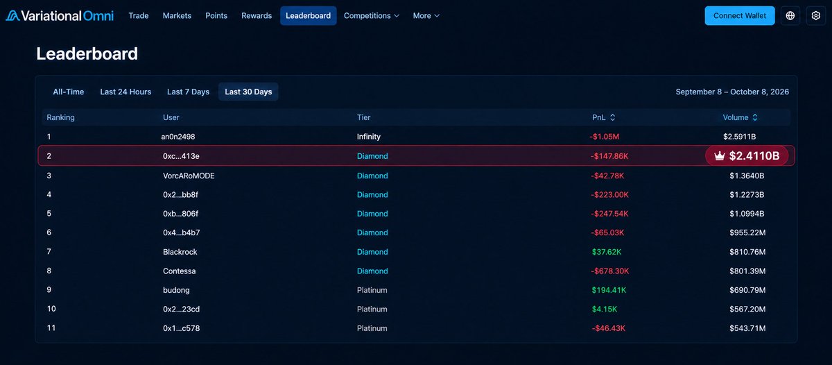Click the Connect Wallet button
832x365 pixels.
(x=740, y=15)
